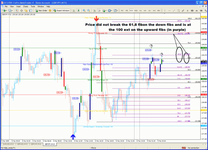Expand the Periods dropdown arrow
208x150 pixels.
[111, 11]
